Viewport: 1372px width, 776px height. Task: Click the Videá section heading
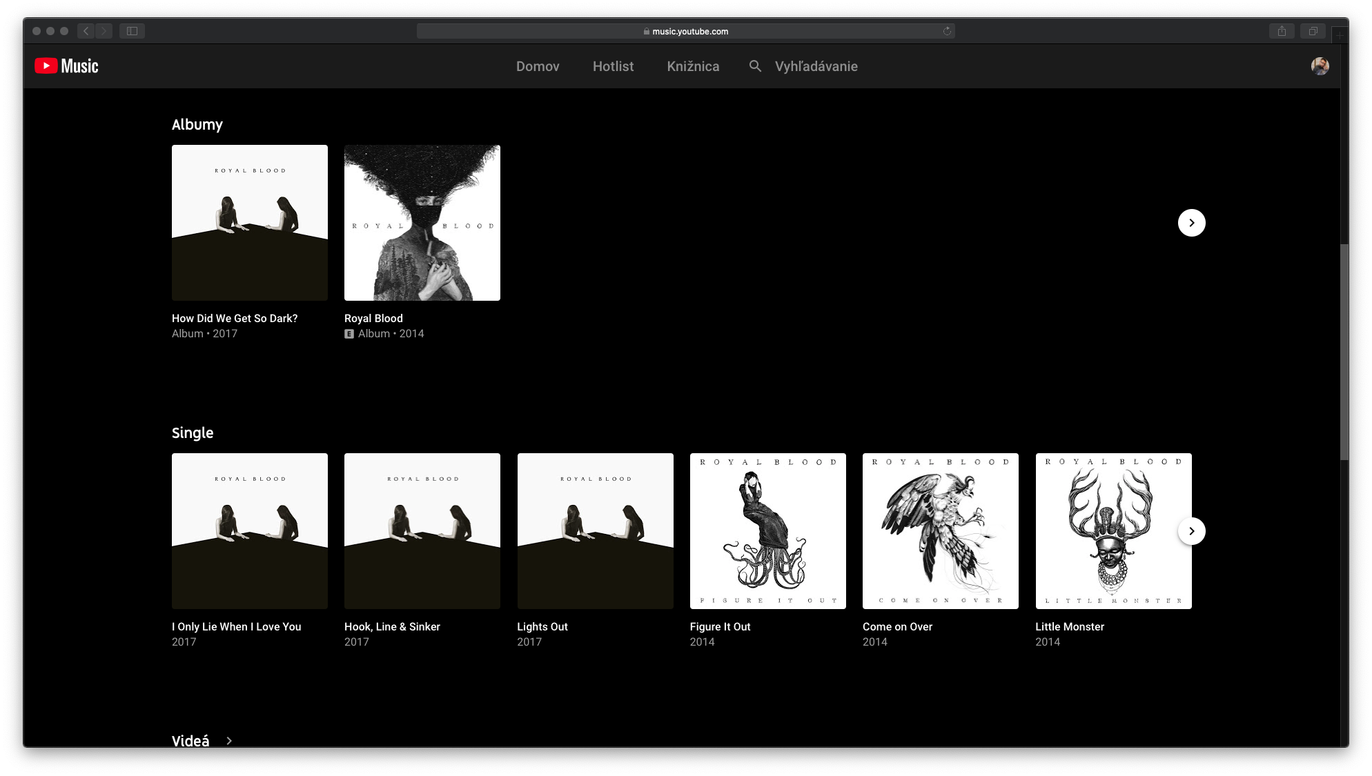190,740
